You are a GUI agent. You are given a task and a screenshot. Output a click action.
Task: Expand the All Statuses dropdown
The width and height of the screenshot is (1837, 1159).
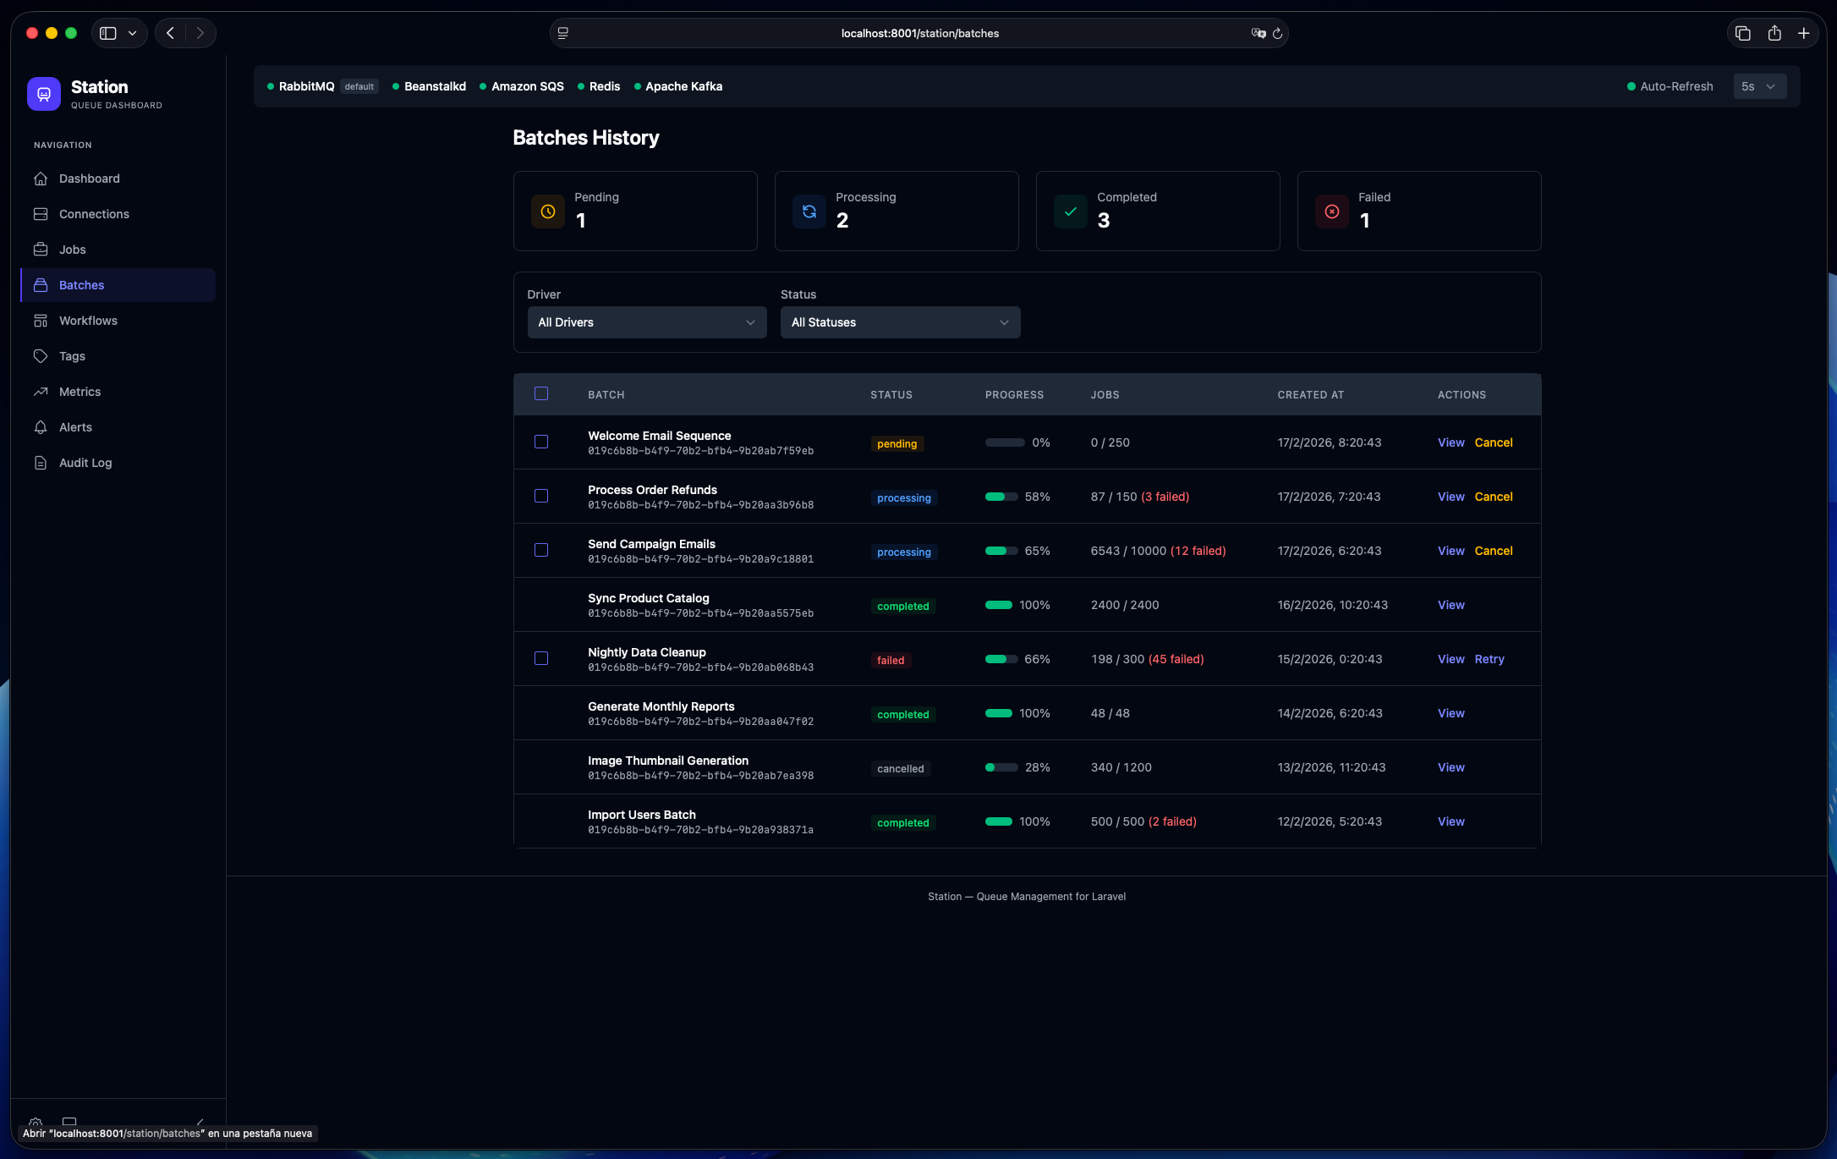899,322
